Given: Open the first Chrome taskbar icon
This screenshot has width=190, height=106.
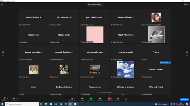Looking at the screenshot, I should (61, 104).
